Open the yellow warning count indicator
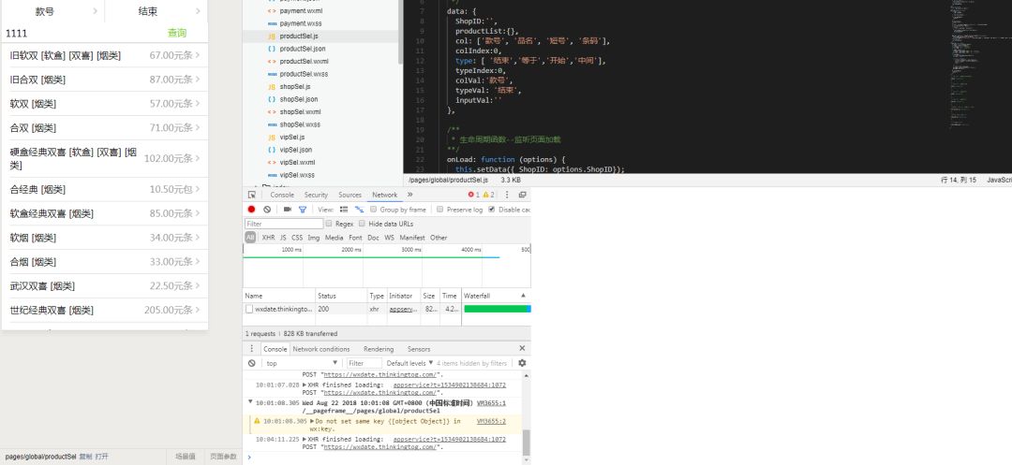Screen dimensions: 1012x465 pyautogui.click(x=488, y=195)
